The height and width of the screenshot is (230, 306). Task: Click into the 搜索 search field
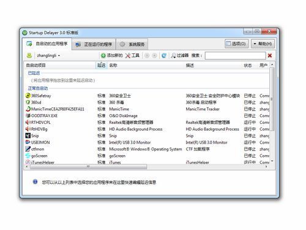pyautogui.click(x=235, y=56)
